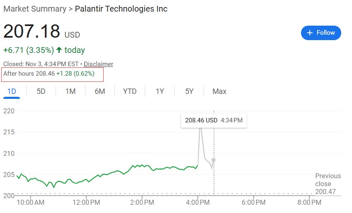Image resolution: width=352 pixels, height=213 pixels.
Task: Open Market Summary breadcrumb
Action: [34, 9]
